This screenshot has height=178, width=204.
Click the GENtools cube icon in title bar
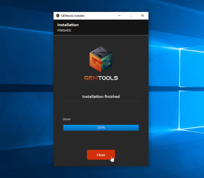pyautogui.click(x=58, y=16)
